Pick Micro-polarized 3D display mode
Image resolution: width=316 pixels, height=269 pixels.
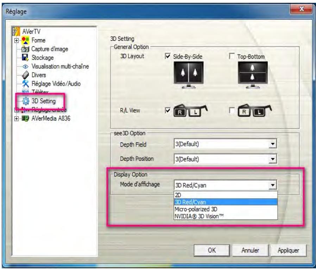click(226, 209)
